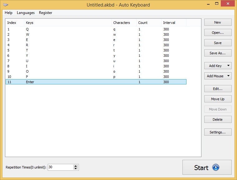Click the Save As... button
This screenshot has width=237, height=180.
218,53
